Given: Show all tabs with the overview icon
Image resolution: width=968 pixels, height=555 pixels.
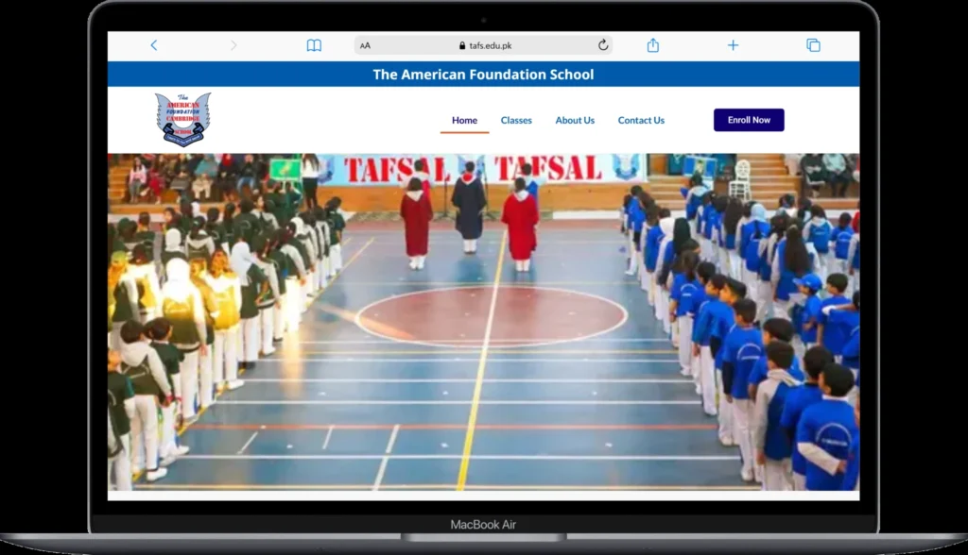Looking at the screenshot, I should pos(814,45).
